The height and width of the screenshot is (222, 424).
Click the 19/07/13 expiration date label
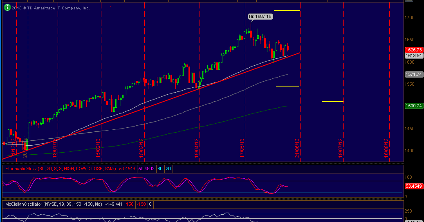pos(341,148)
